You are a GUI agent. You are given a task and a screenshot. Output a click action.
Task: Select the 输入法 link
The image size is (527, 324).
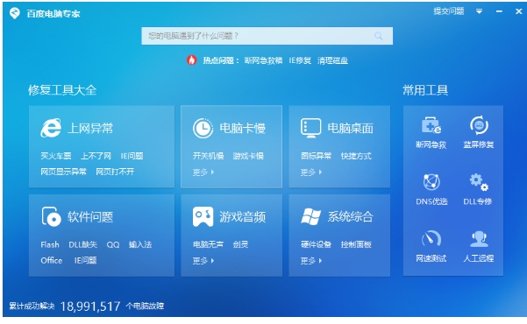(140, 244)
